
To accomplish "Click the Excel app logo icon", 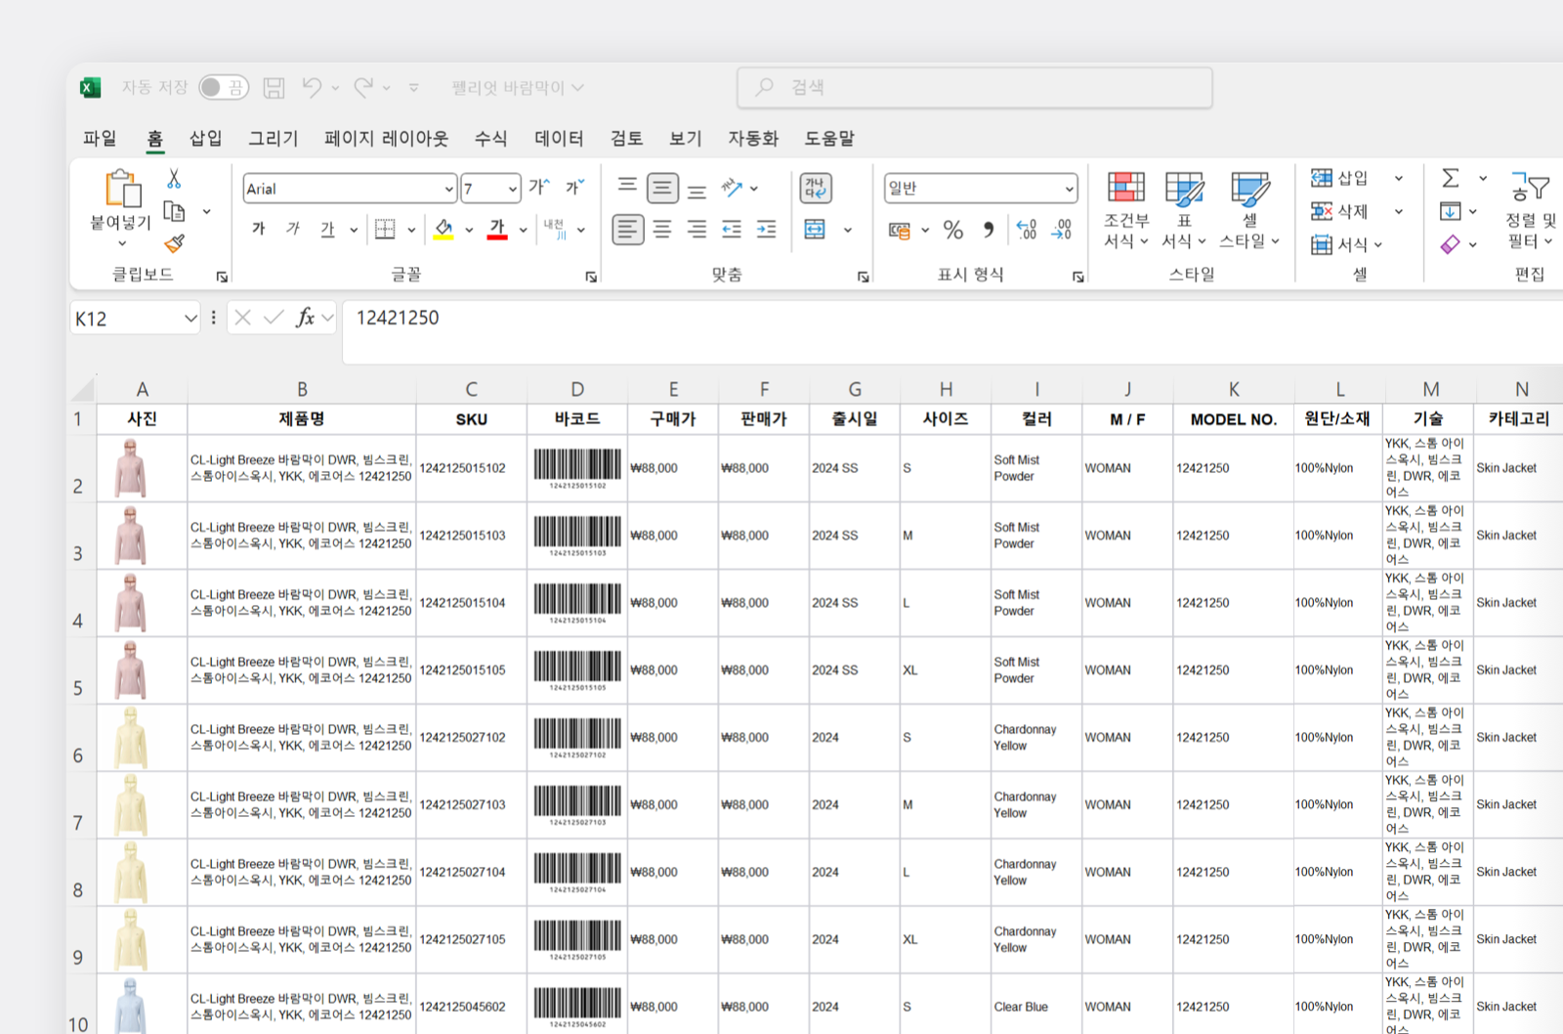I will (x=90, y=88).
